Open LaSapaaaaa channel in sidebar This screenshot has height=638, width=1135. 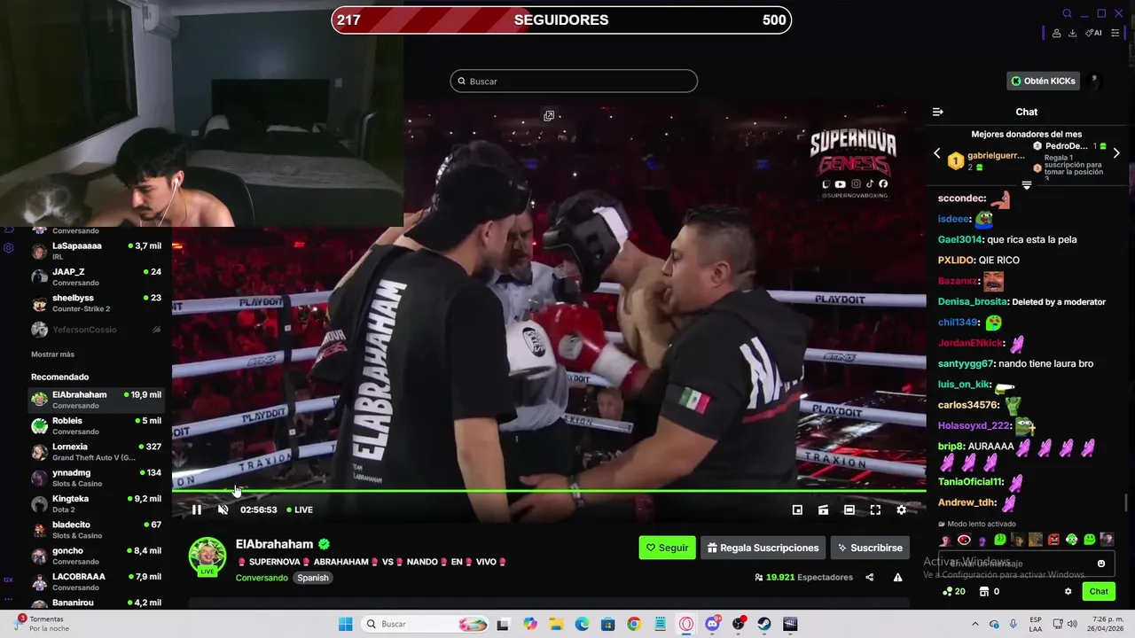click(x=96, y=251)
